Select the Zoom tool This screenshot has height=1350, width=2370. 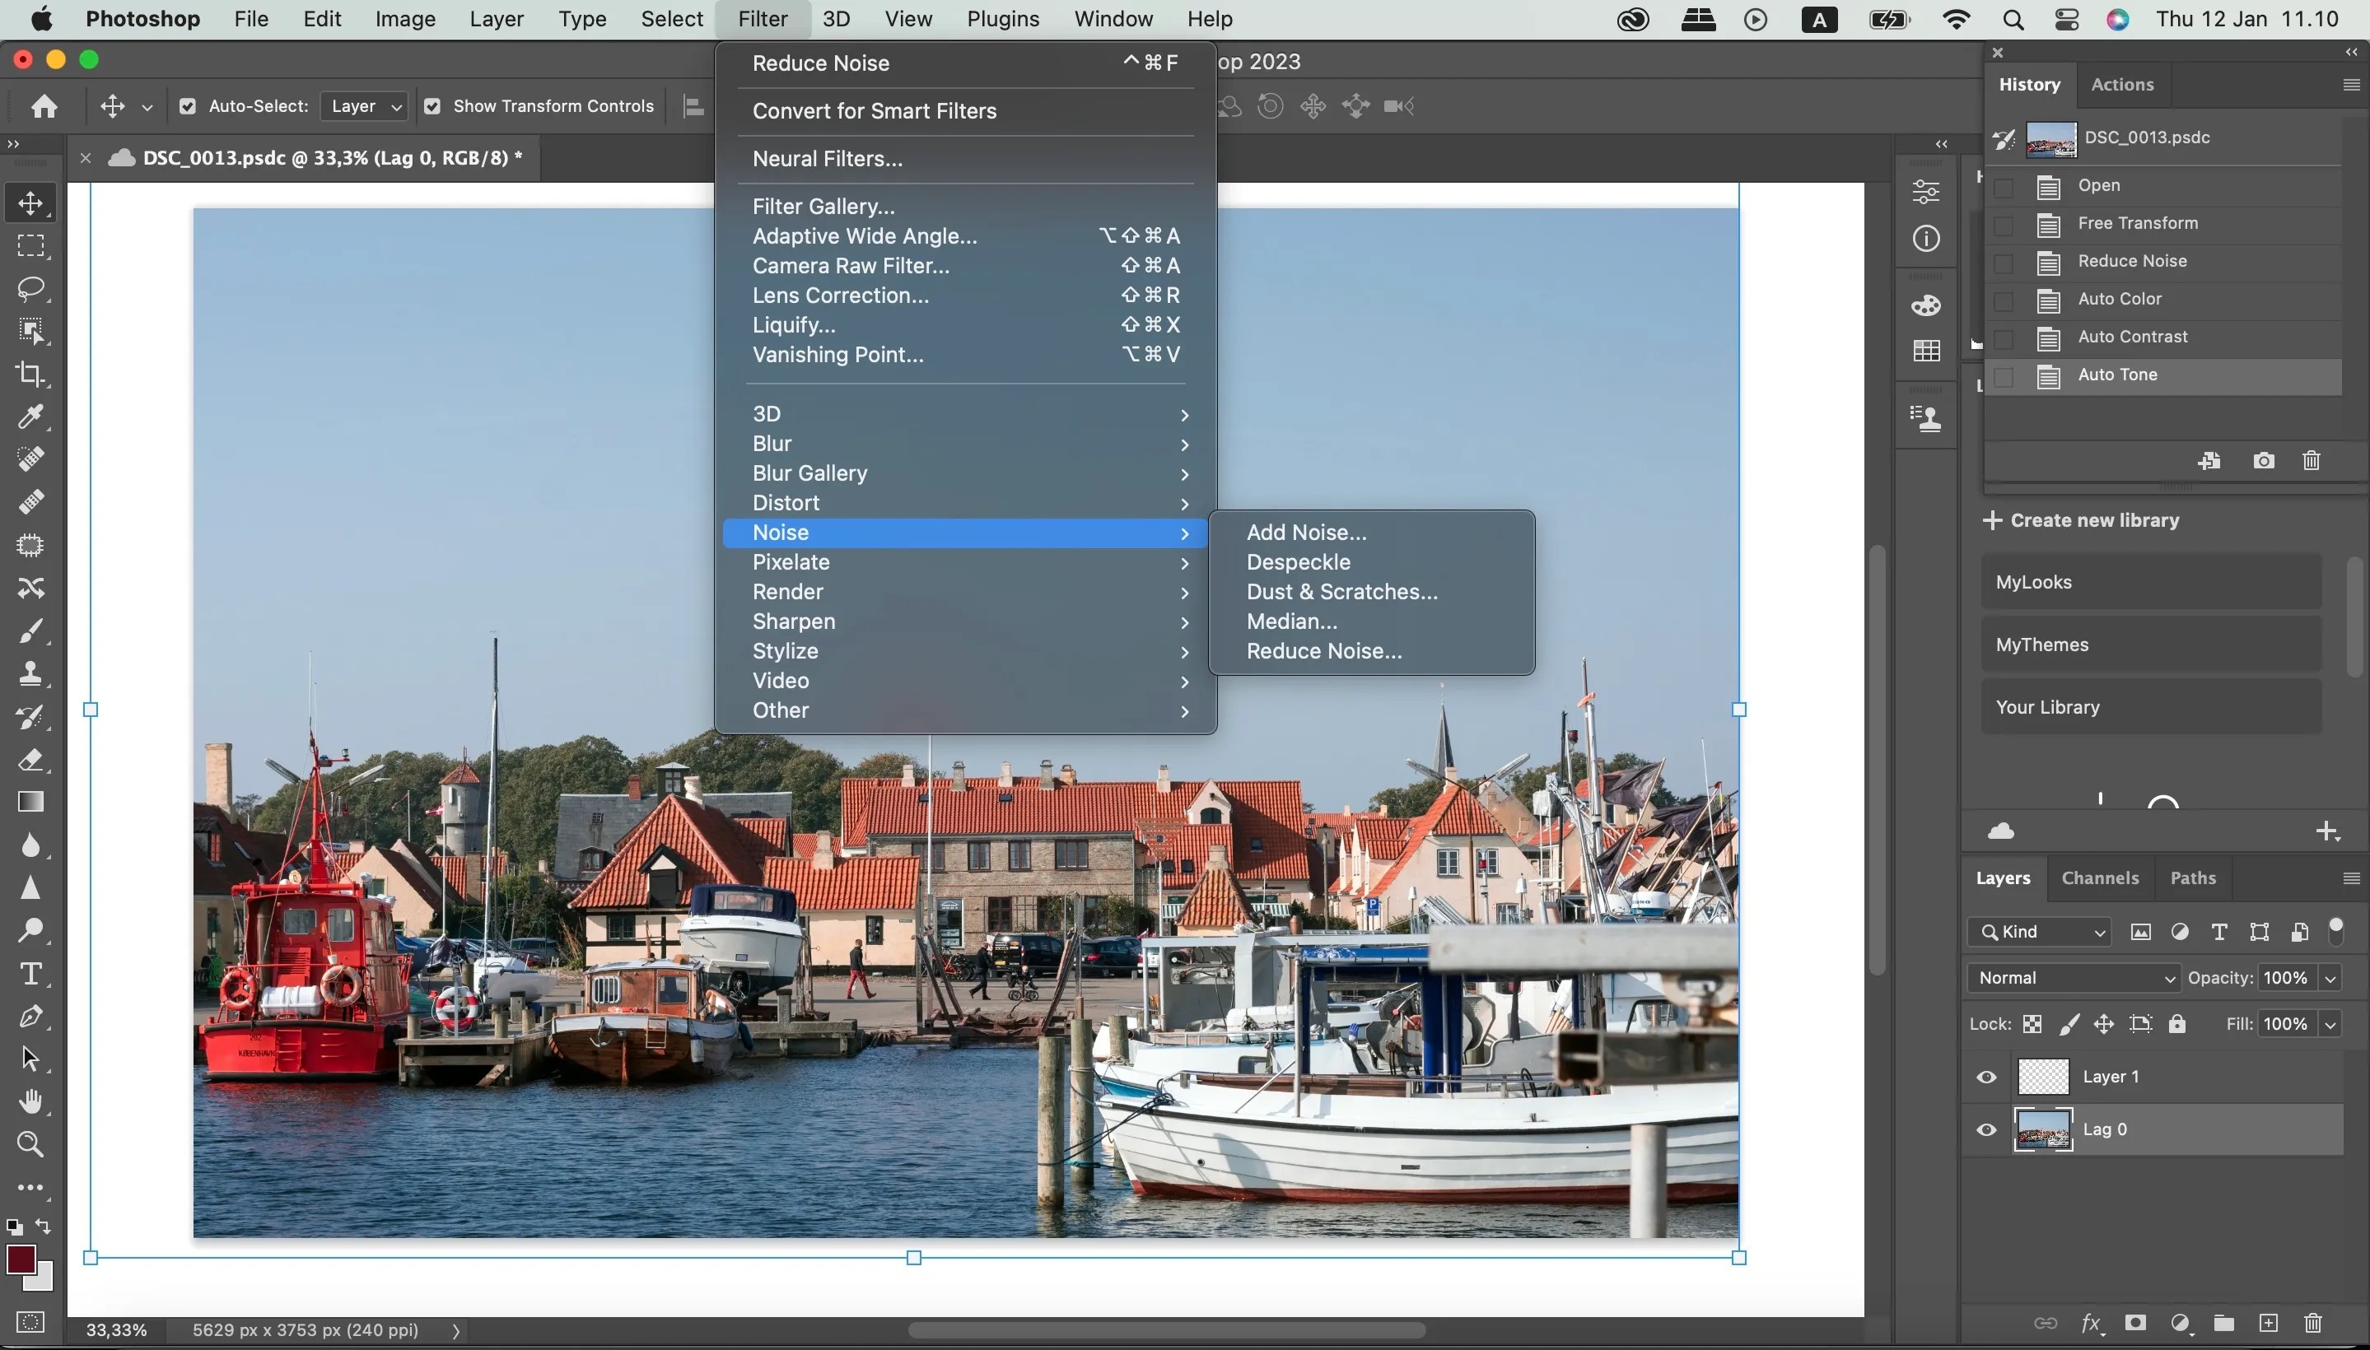click(x=30, y=1144)
